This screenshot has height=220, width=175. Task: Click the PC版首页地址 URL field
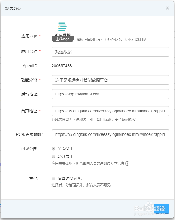pyautogui.click(x=110, y=134)
